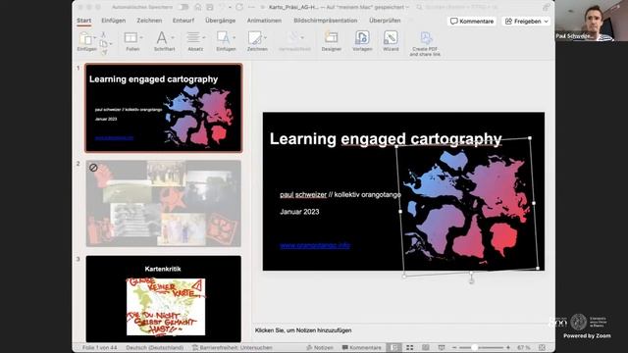Open the undo history dropdown arrow

pyautogui.click(x=231, y=7)
